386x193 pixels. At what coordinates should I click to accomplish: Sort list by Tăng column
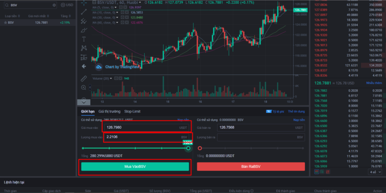point(66,16)
